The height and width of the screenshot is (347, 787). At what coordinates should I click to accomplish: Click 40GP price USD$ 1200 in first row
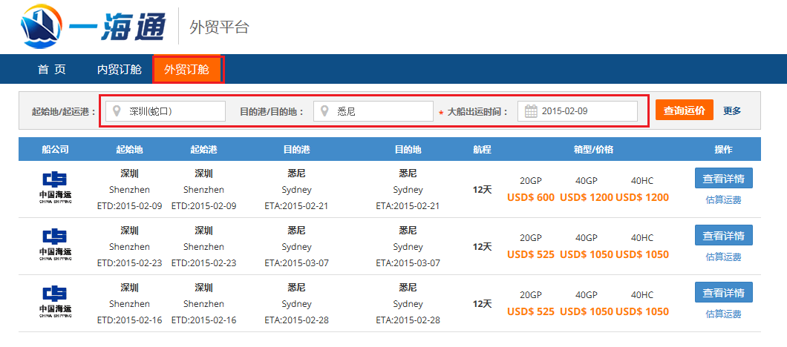point(587,197)
